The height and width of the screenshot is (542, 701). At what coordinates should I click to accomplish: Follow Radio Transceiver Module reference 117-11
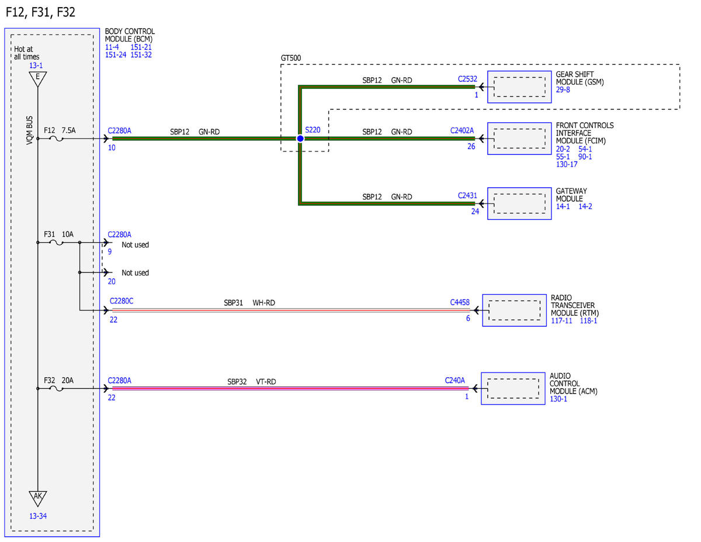(562, 320)
